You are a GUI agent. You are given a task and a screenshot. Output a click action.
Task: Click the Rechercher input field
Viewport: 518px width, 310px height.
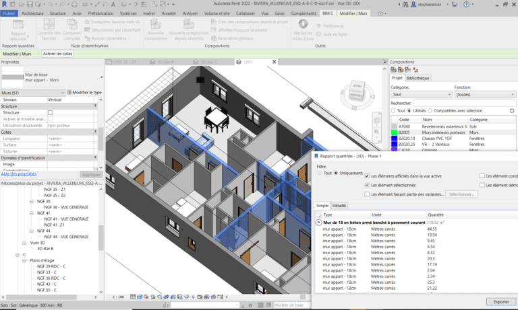tap(465, 103)
